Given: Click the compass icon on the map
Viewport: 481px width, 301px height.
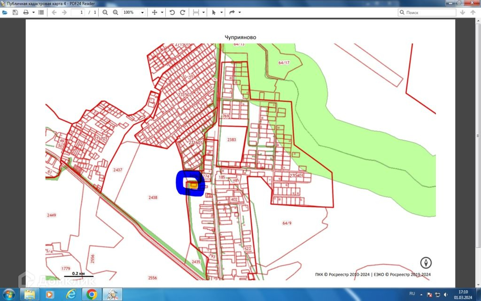Looking at the screenshot, I should [x=426, y=263].
